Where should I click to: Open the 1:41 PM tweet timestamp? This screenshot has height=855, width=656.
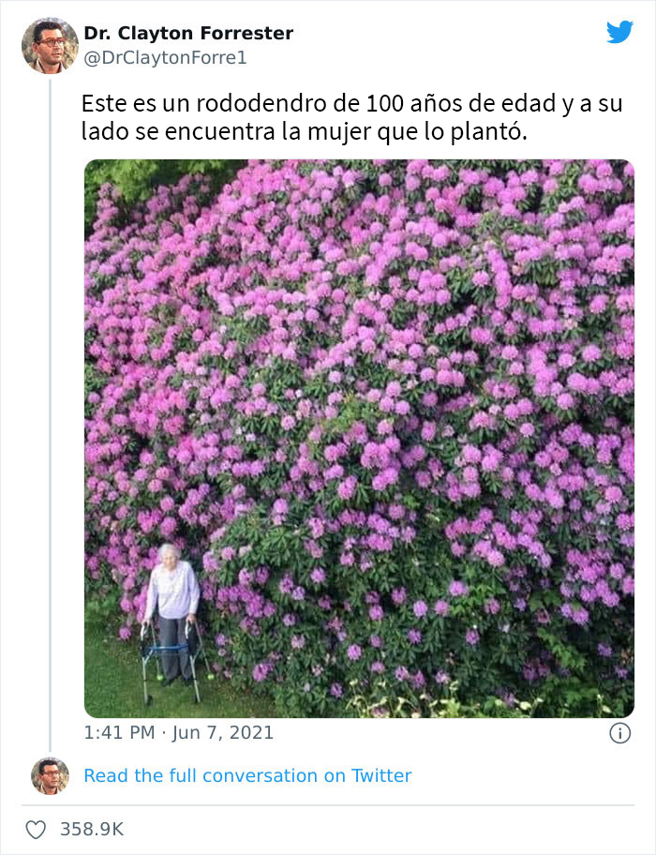point(119,732)
